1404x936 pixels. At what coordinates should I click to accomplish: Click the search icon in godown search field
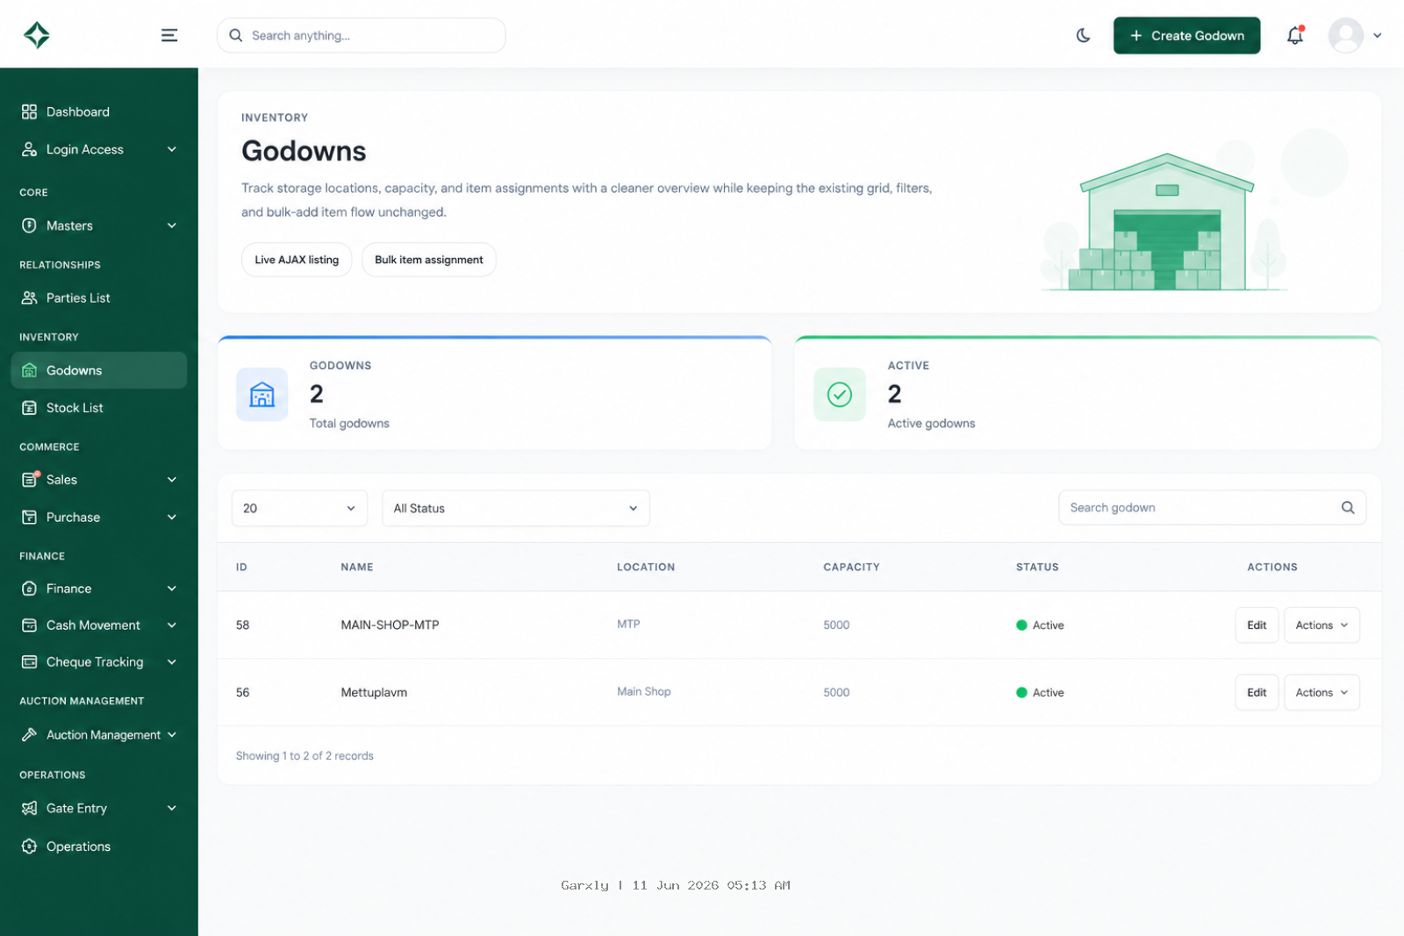point(1348,507)
